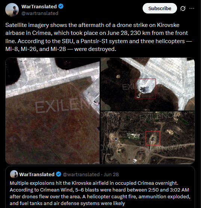
Task: Open the top-right satellite image of the airfield apron
Action: point(147,84)
